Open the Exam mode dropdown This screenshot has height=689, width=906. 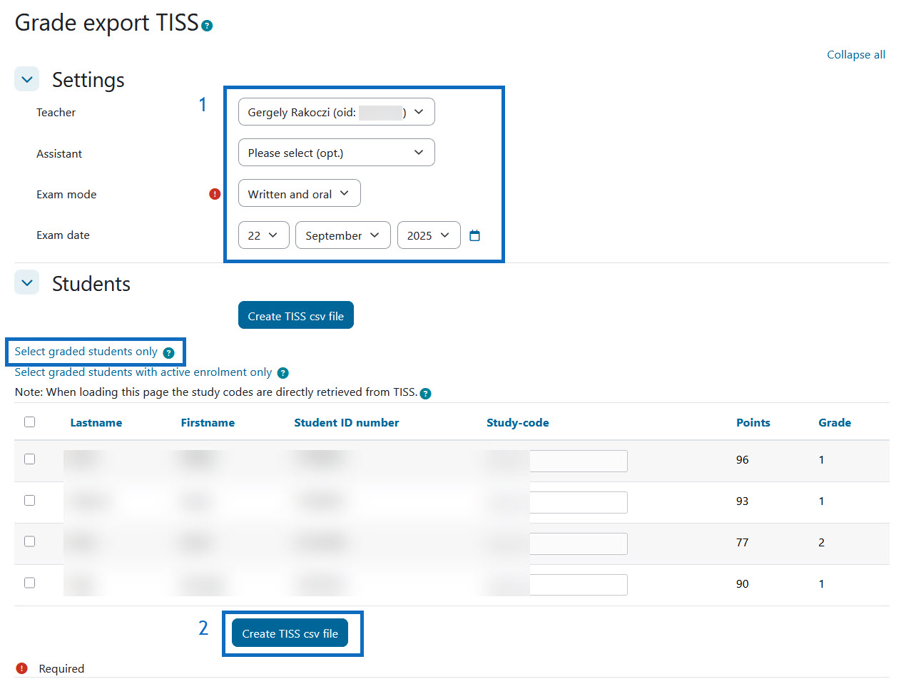coord(299,194)
